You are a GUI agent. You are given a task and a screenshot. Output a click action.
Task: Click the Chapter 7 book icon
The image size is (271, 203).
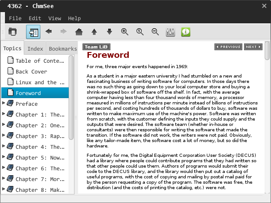[10, 178]
